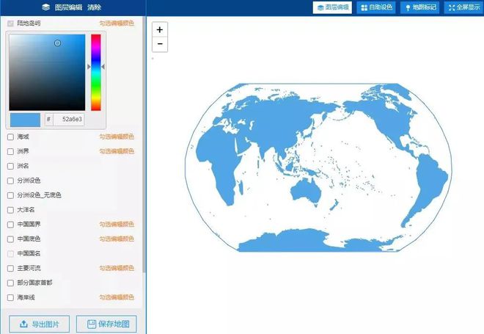Enable the 海岸线 layer checkbox
Screen dimensions: 484x334
click(10, 297)
